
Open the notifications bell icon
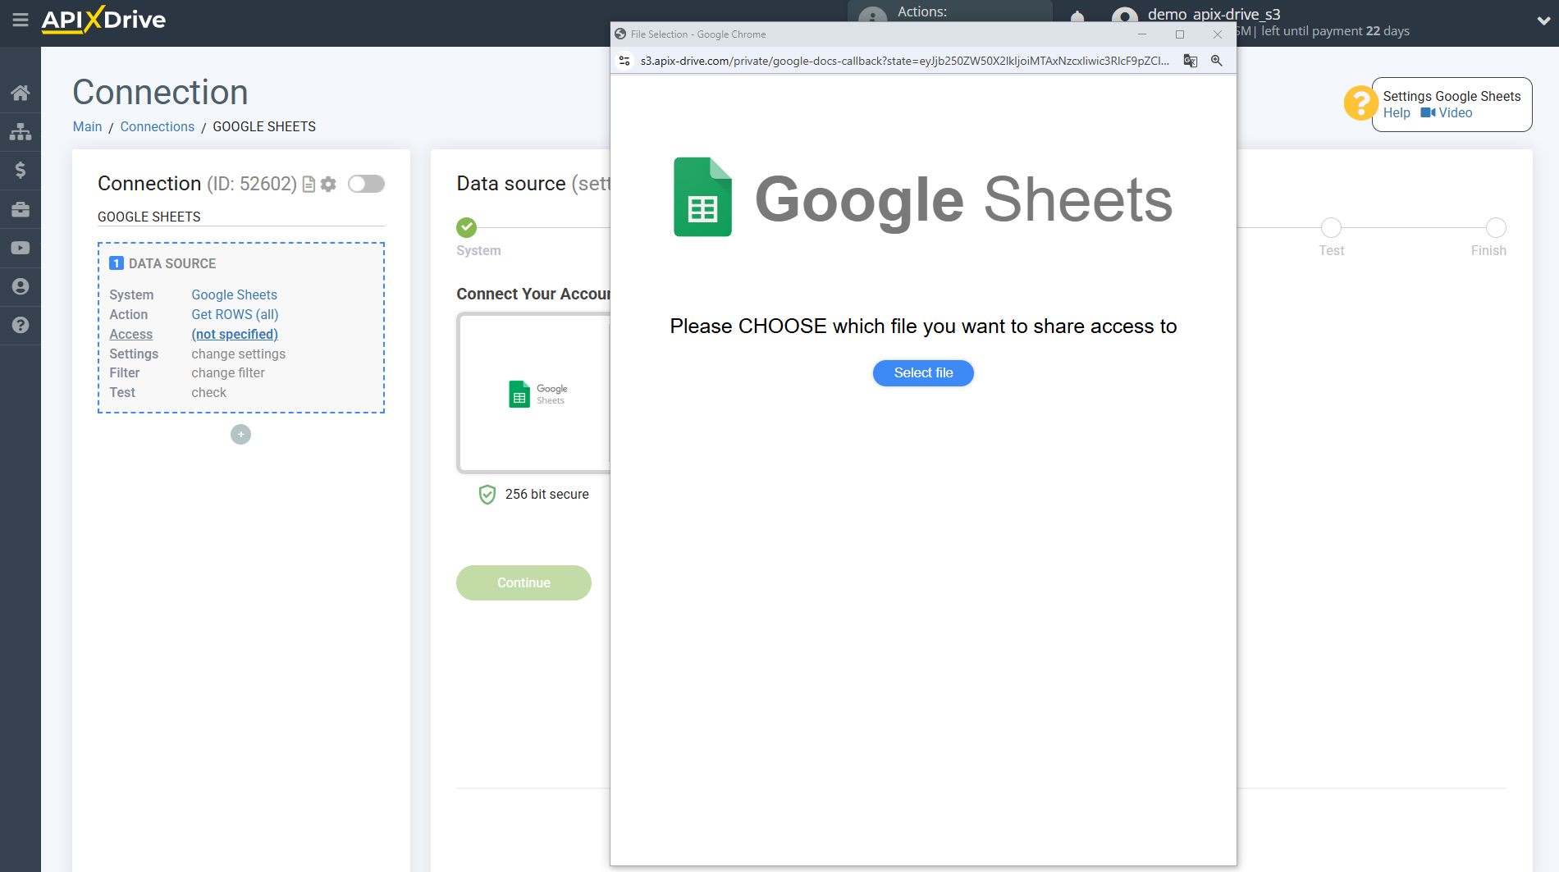(x=1076, y=18)
